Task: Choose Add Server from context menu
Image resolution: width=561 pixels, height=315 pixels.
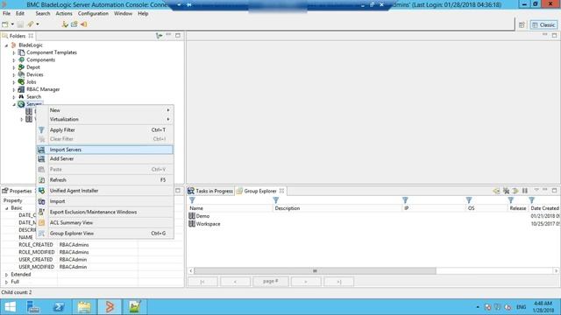Action: click(x=105, y=158)
